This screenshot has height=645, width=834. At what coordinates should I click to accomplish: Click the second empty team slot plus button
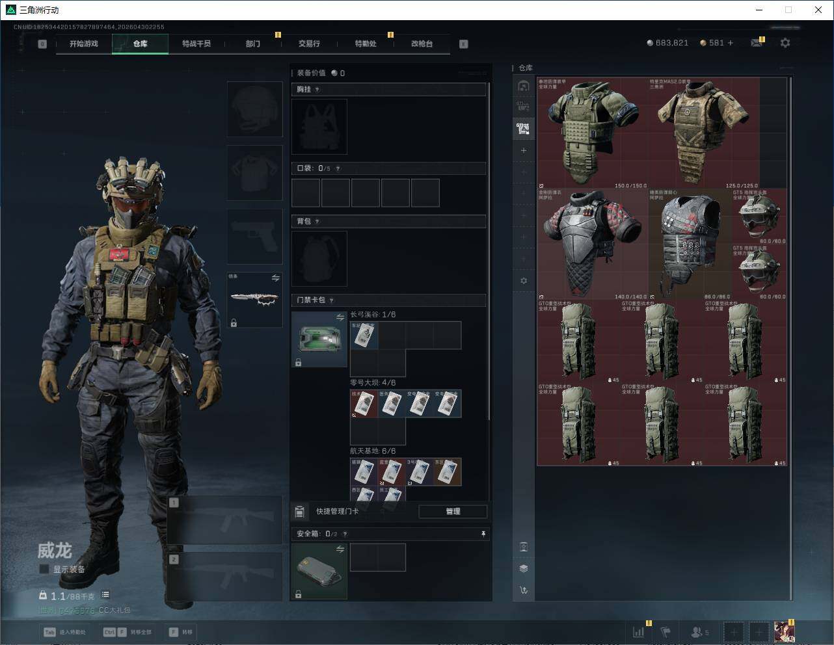coord(759,631)
